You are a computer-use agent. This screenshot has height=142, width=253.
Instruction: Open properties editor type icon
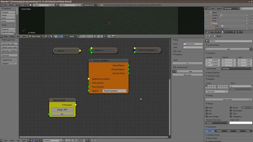pos(208,32)
